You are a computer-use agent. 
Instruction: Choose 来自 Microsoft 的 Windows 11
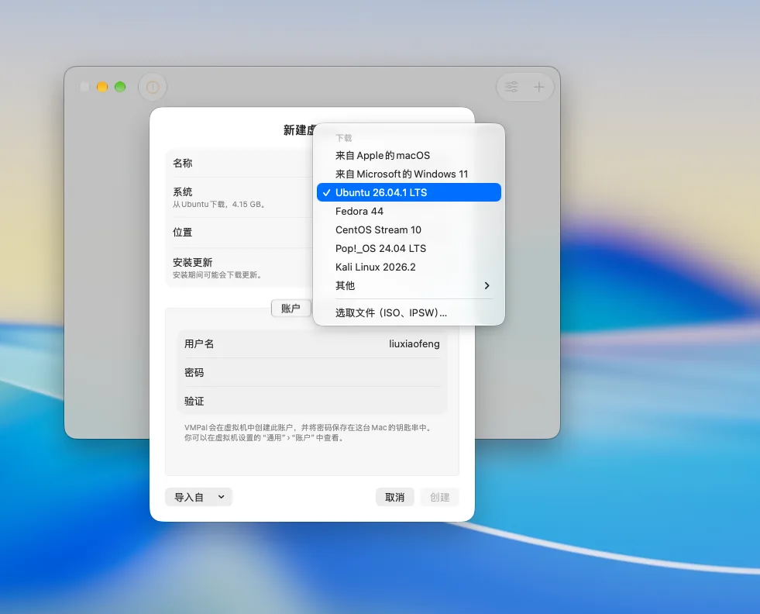click(408, 174)
